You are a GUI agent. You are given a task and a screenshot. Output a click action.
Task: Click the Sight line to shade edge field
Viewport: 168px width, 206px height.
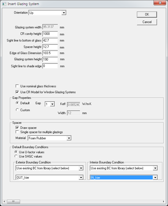click(x=50, y=66)
